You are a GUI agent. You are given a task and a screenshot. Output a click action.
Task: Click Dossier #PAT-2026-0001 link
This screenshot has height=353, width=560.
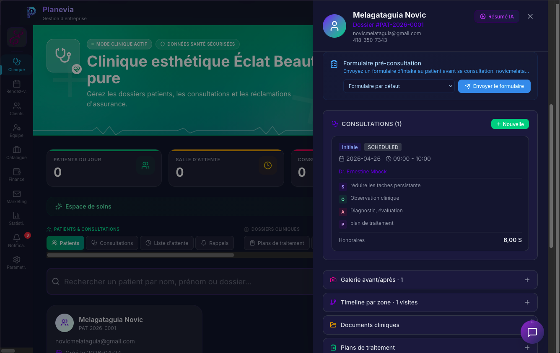[388, 25]
